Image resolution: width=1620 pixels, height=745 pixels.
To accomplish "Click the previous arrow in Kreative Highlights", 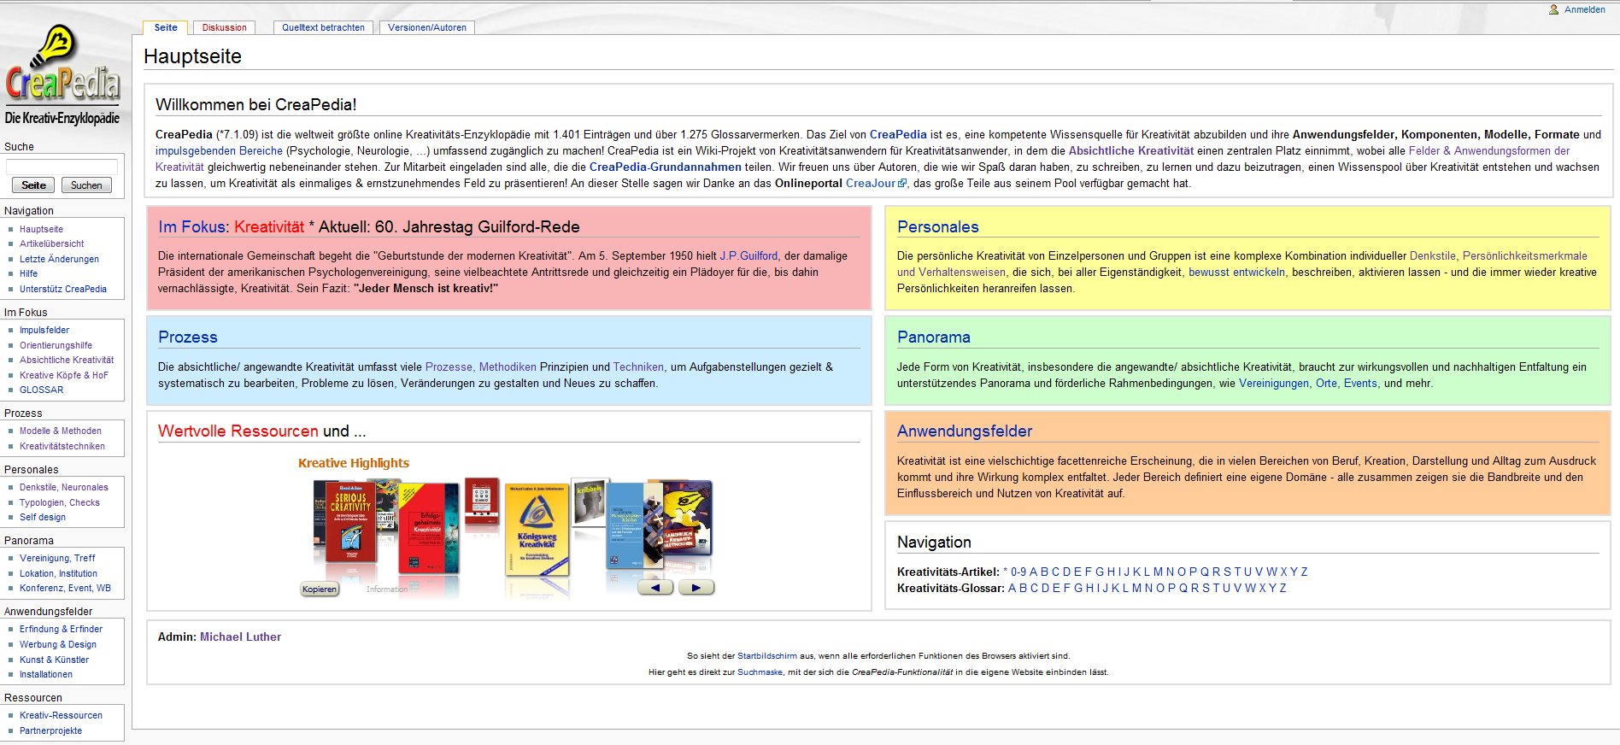I will (655, 588).
